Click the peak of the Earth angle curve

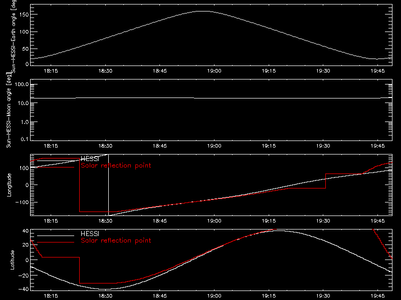[204, 11]
